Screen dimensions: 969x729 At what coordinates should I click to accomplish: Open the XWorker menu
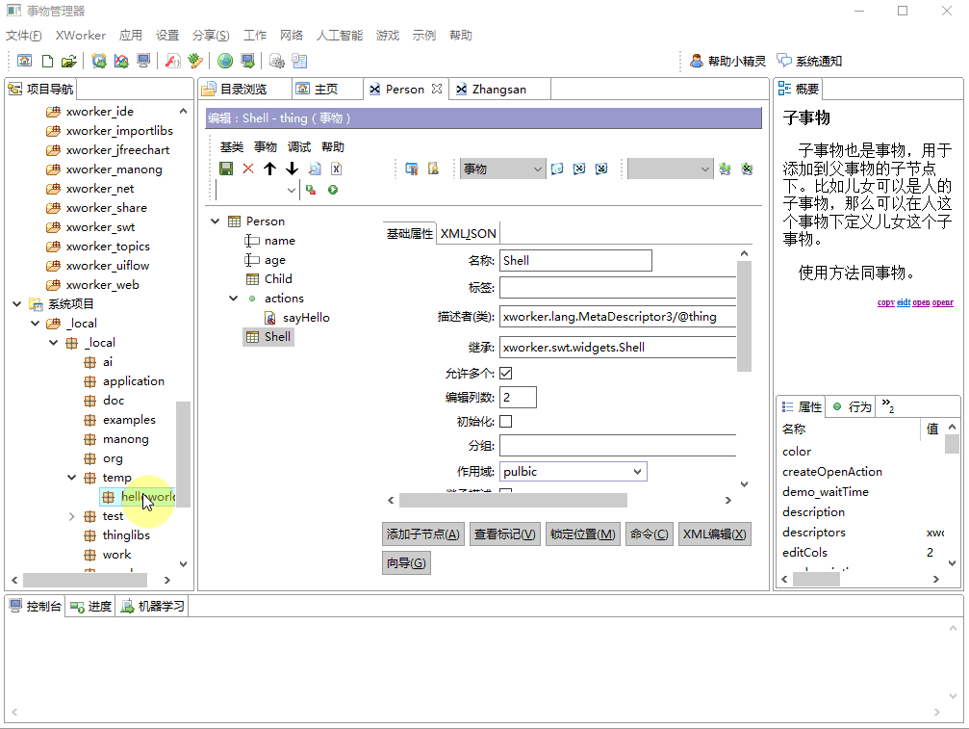pyautogui.click(x=80, y=36)
